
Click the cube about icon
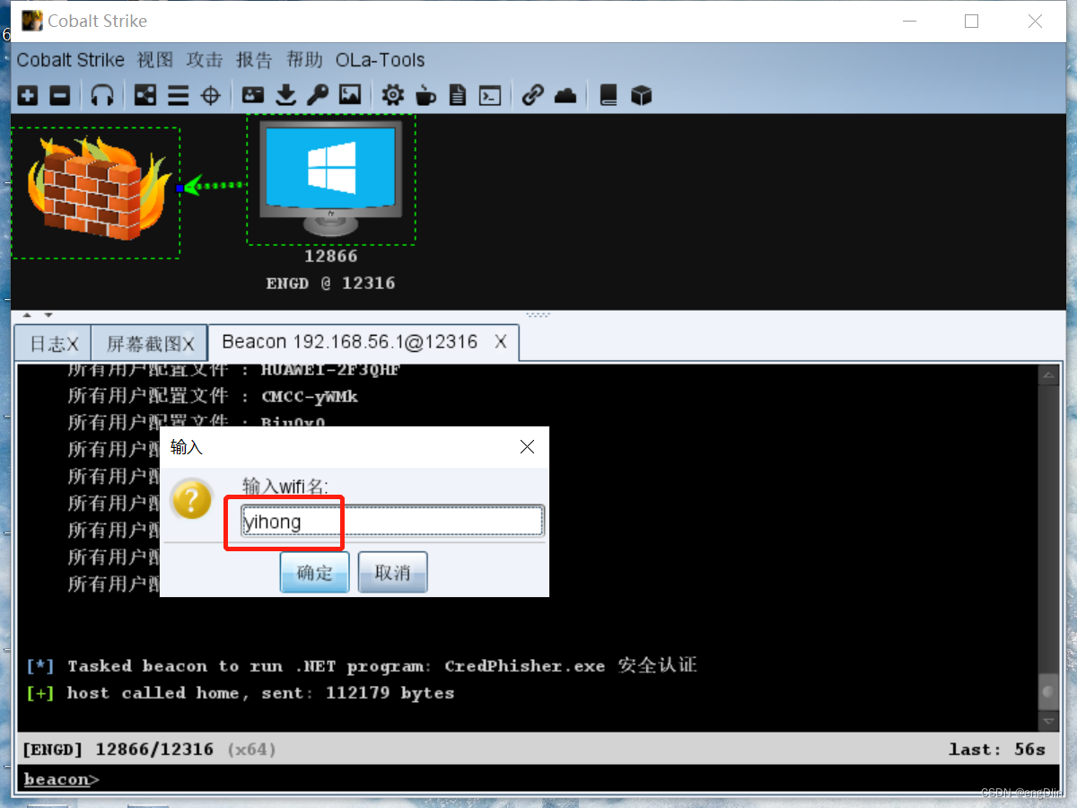(x=641, y=95)
